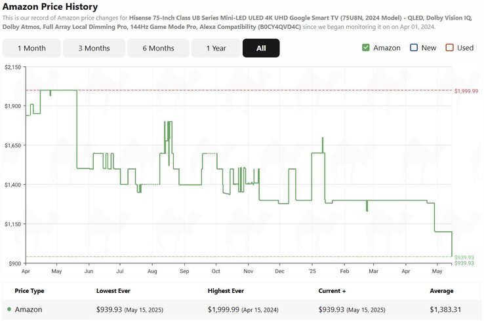
Task: Switch to the 6 Months range
Action: point(158,48)
